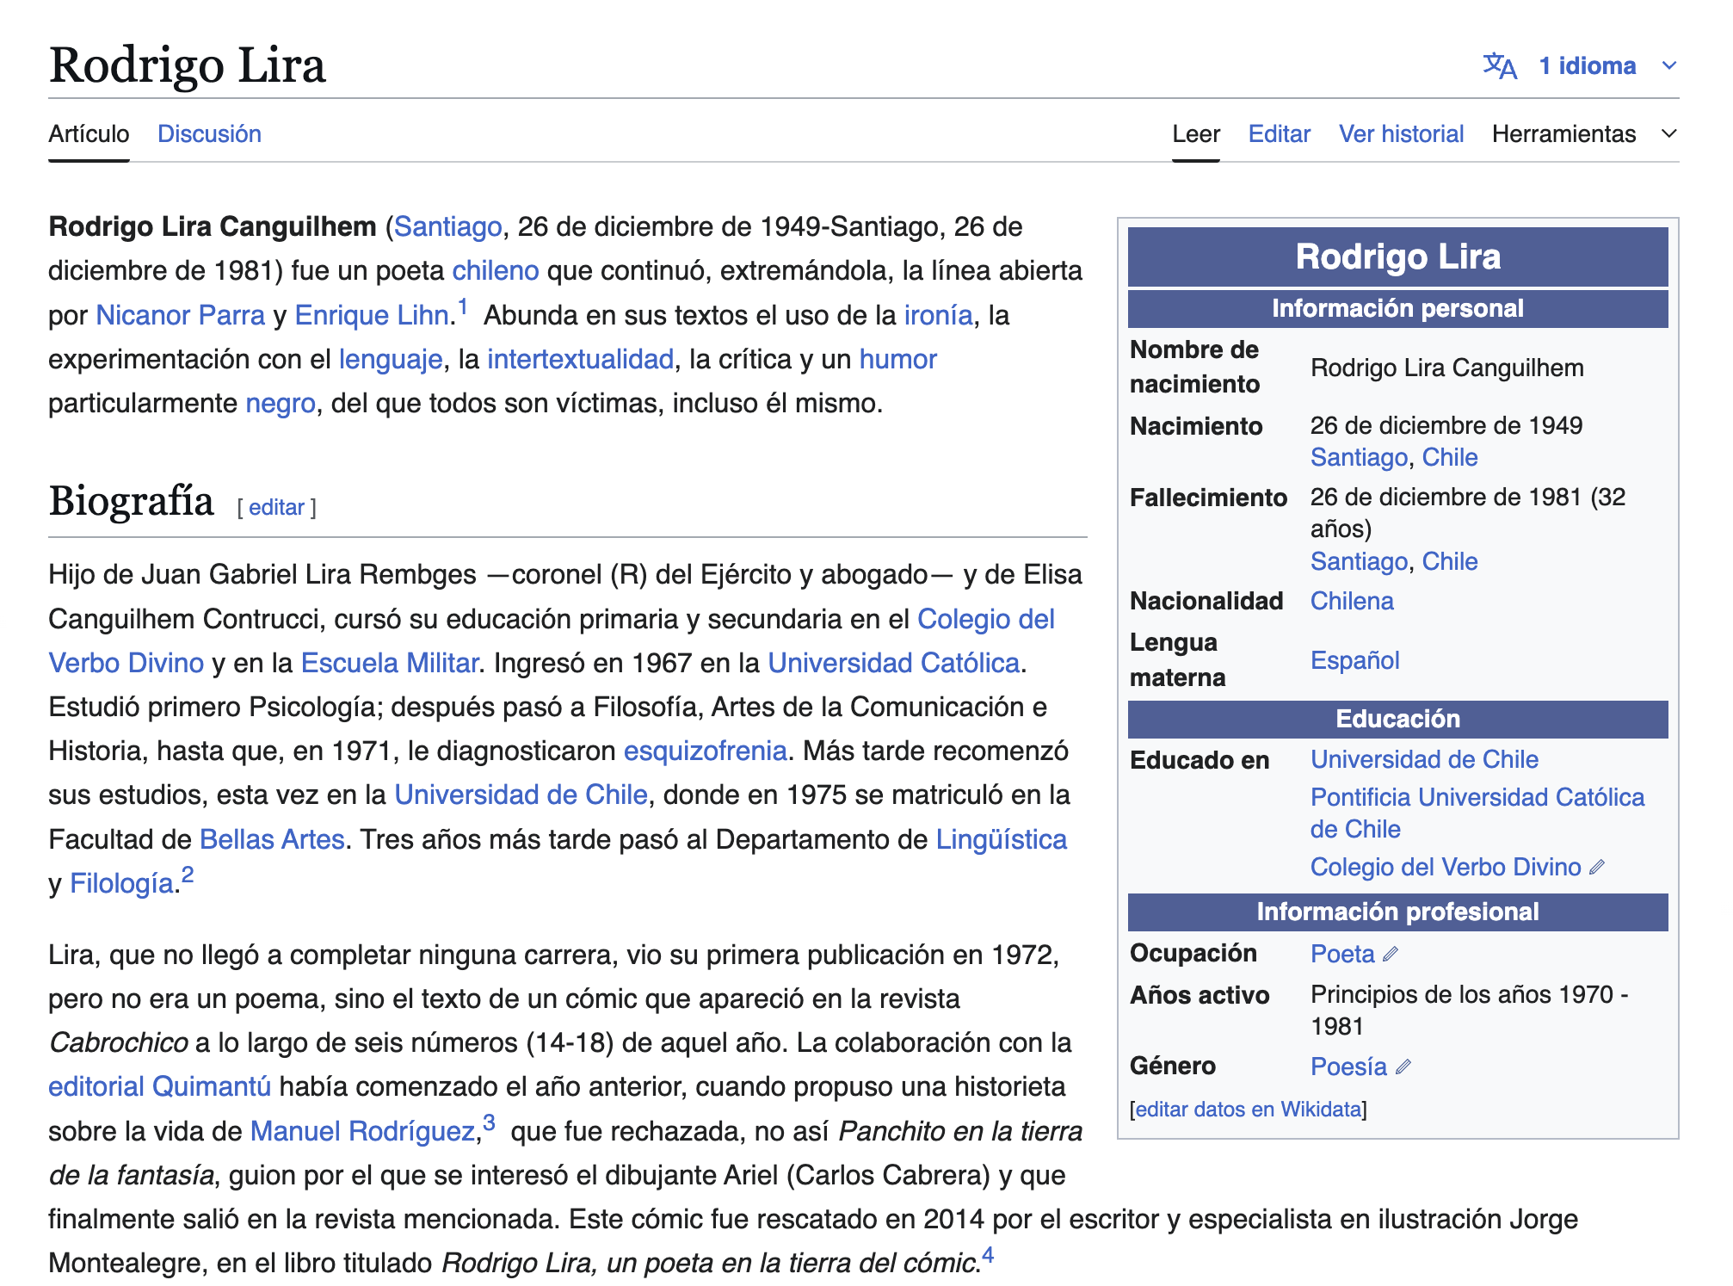Follow the Manuel Rodríguez link

[x=362, y=1132]
